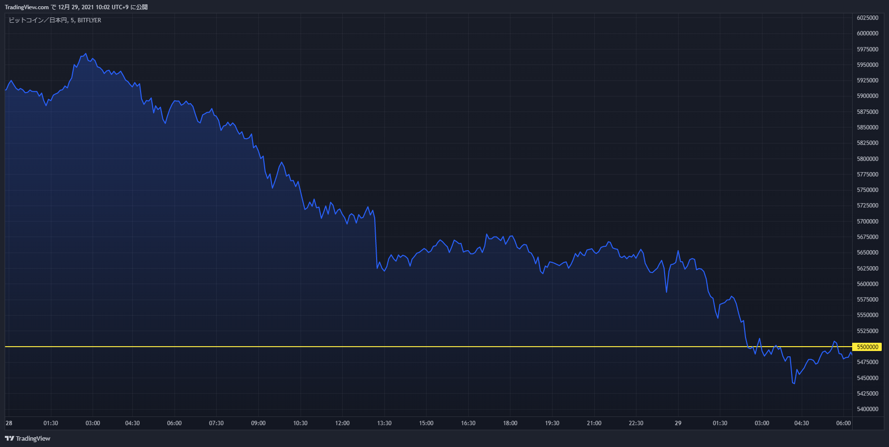This screenshot has width=889, height=447.
Task: Click the 5850000 price axis label
Action: click(x=867, y=128)
